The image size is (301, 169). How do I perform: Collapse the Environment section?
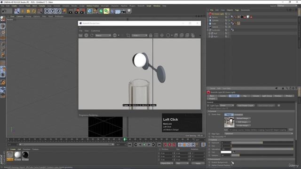point(209,159)
